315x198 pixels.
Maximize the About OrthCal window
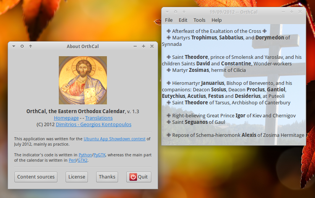tap(144, 46)
